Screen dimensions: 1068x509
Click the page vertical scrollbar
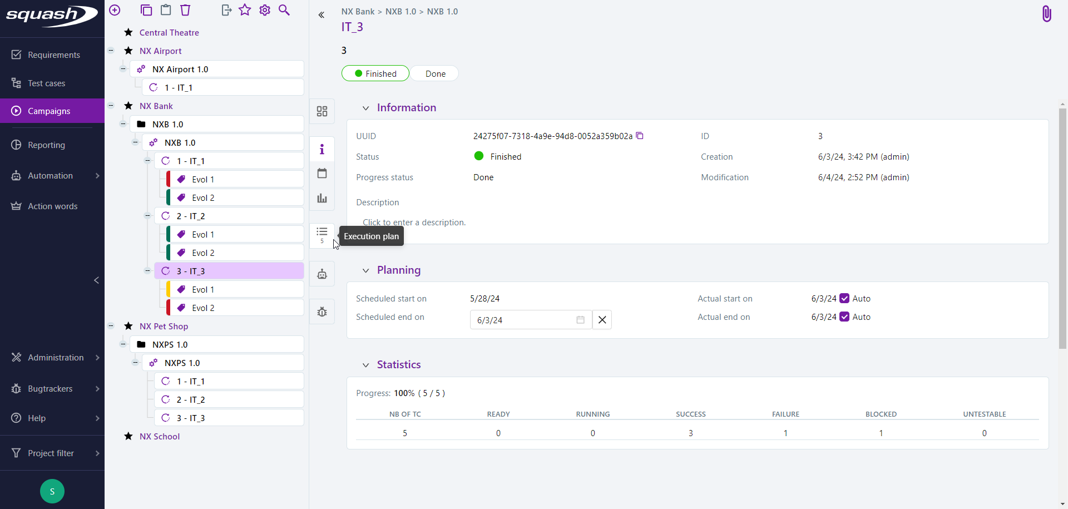tap(1062, 228)
